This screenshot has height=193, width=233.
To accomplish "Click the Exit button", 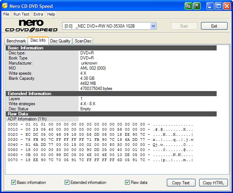I will (214, 26).
